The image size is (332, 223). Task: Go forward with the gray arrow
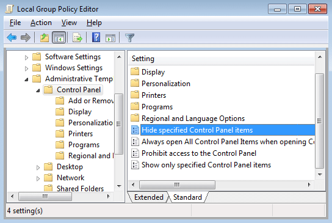point(26,38)
